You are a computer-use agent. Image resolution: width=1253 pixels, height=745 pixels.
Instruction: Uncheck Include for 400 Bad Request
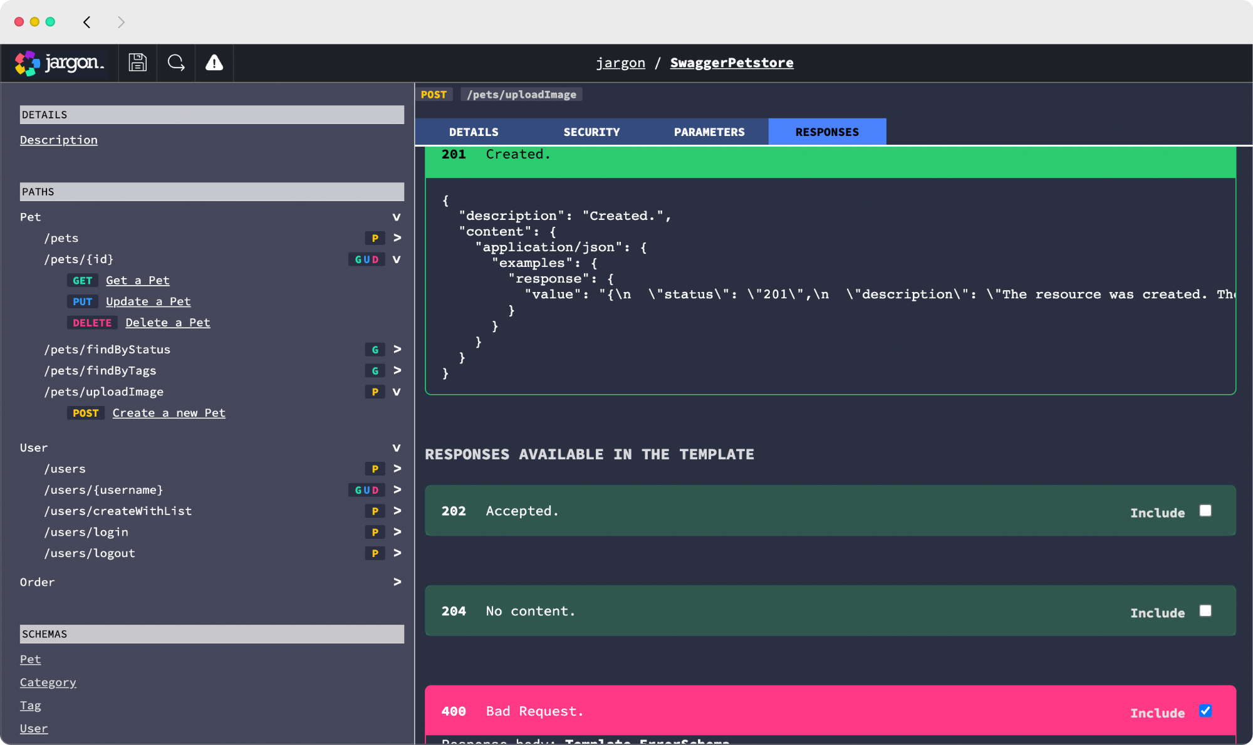(x=1205, y=711)
